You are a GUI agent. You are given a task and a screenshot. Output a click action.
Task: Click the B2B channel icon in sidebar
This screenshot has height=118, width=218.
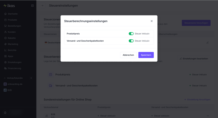(x=5, y=90)
